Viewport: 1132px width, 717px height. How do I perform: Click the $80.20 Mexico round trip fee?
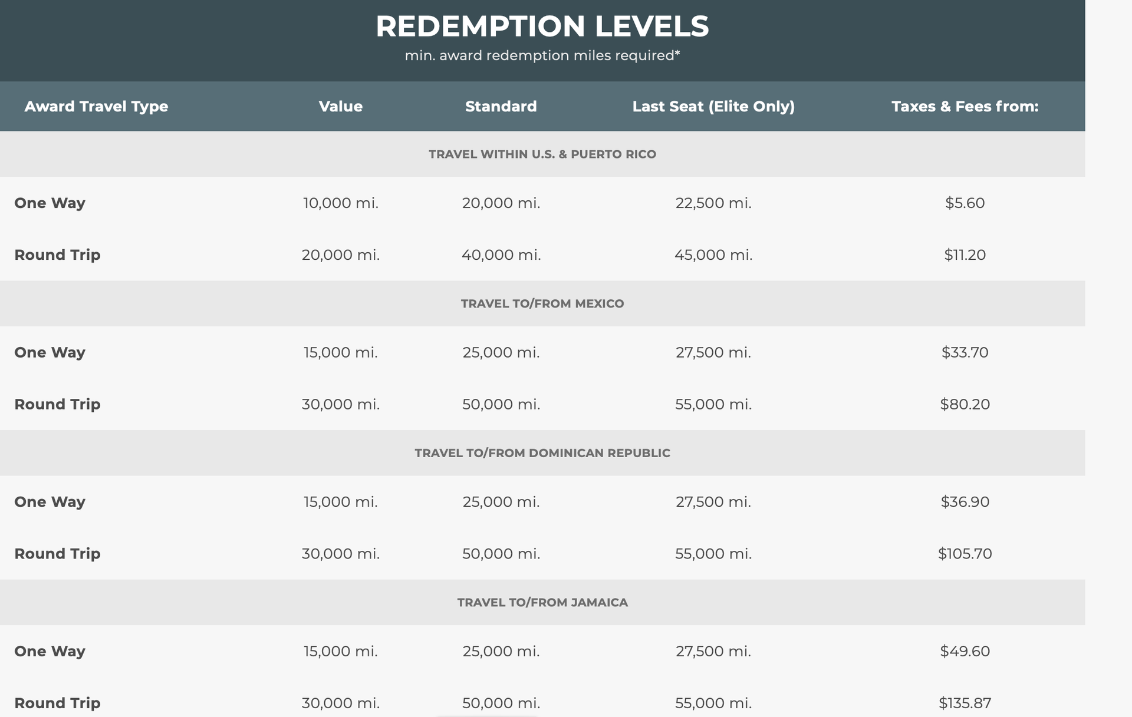point(965,404)
